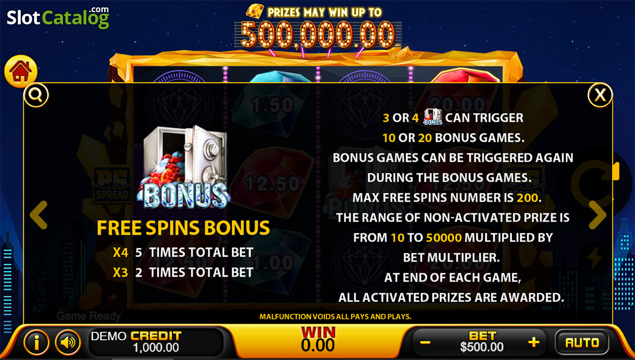
Task: Click the FREE SPINS BONUS heading
Action: tap(183, 228)
